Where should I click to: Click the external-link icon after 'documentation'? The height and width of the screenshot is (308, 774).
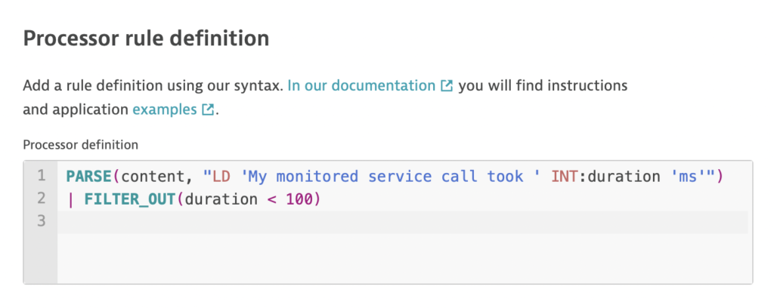pos(446,86)
